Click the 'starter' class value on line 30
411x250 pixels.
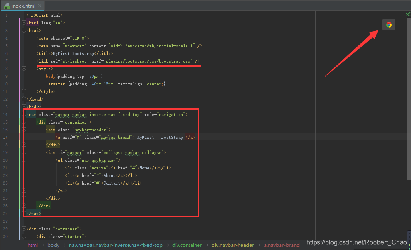[x=73, y=236]
